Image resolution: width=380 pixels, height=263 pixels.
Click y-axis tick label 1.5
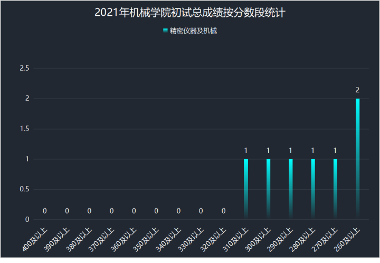(24, 129)
